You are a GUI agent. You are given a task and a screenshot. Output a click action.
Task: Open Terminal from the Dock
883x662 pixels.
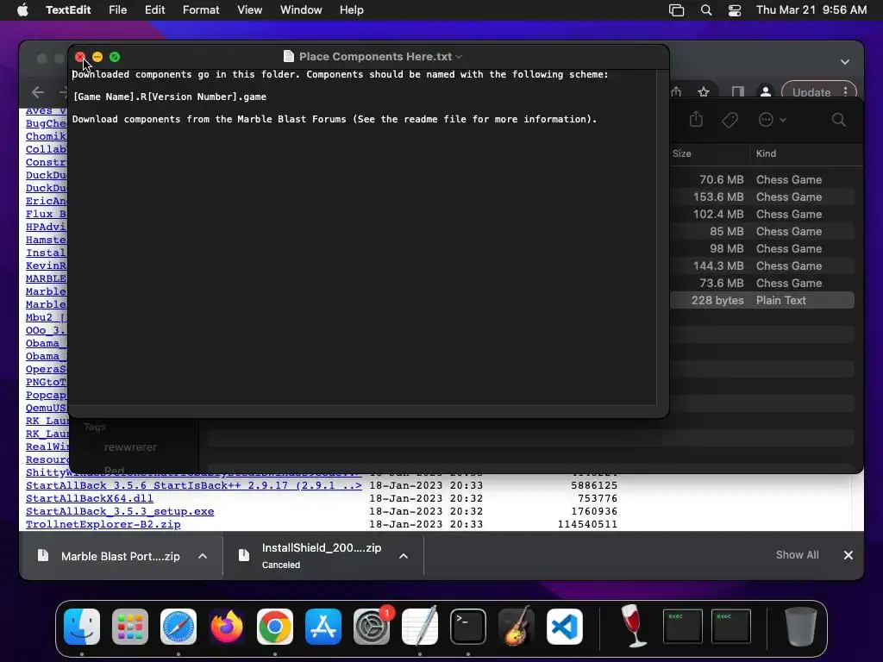[468, 627]
